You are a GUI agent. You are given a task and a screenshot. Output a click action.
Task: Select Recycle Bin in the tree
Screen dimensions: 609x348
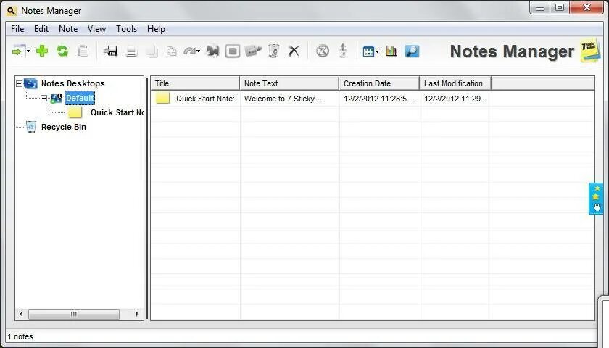tap(64, 127)
